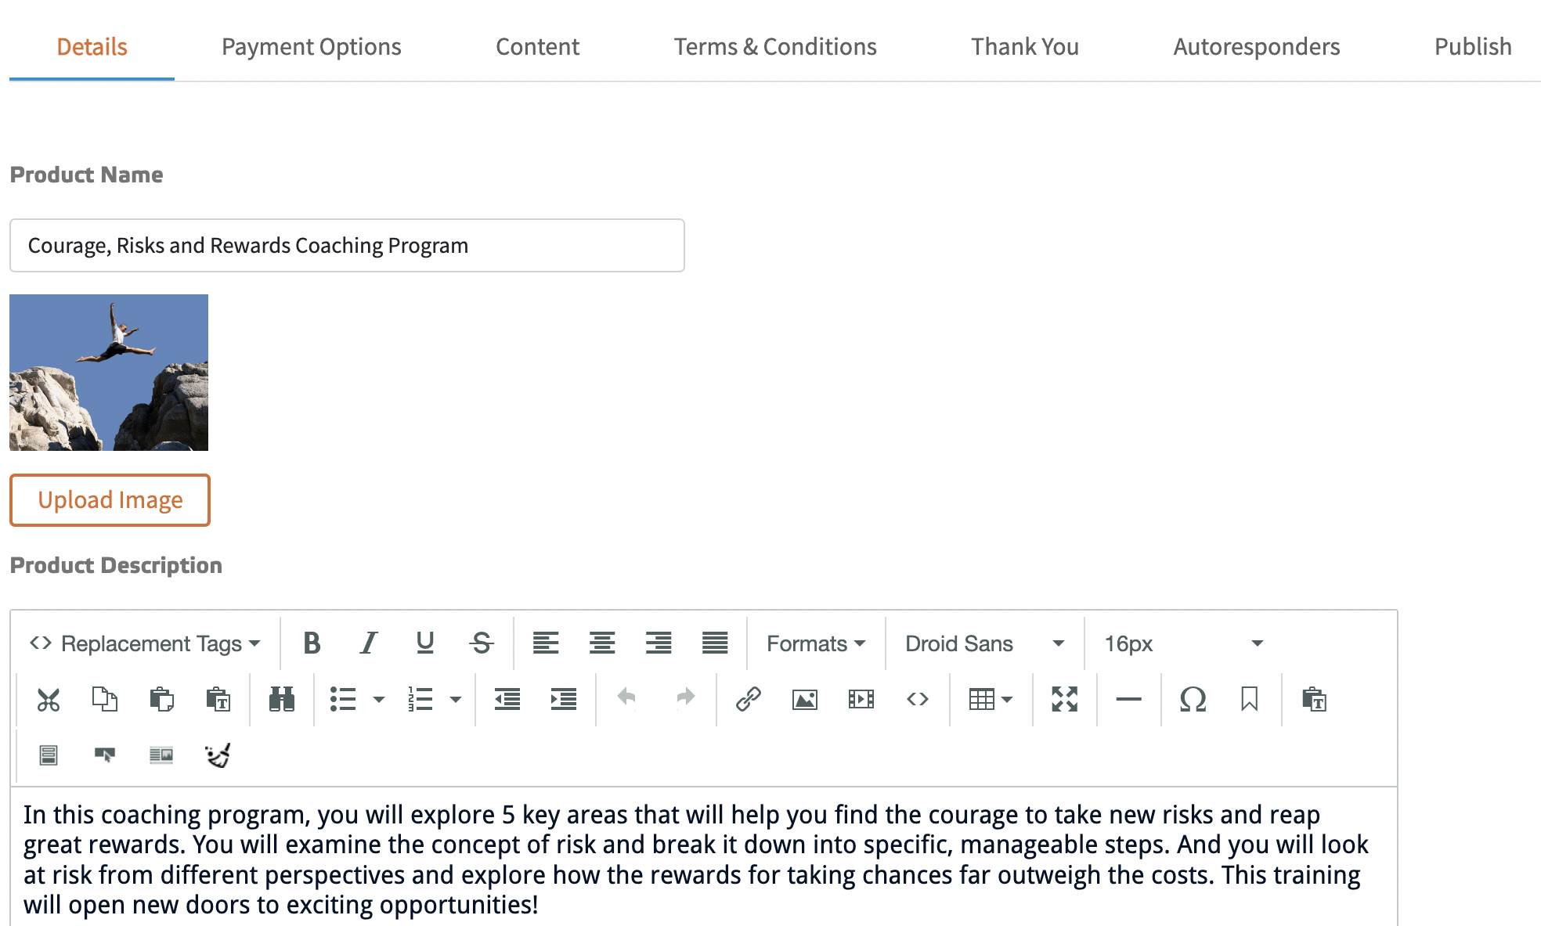1541x926 pixels.
Task: Click the Product Name input field
Action: (347, 246)
